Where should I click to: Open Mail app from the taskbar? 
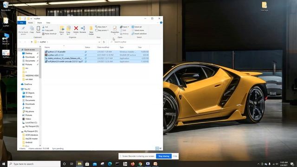(95, 164)
